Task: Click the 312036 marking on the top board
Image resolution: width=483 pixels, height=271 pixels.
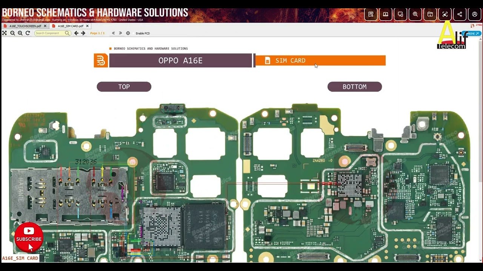Action: pyautogui.click(x=86, y=161)
